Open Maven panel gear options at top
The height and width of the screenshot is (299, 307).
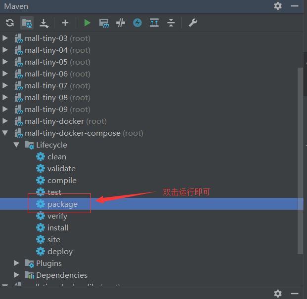click(x=278, y=6)
